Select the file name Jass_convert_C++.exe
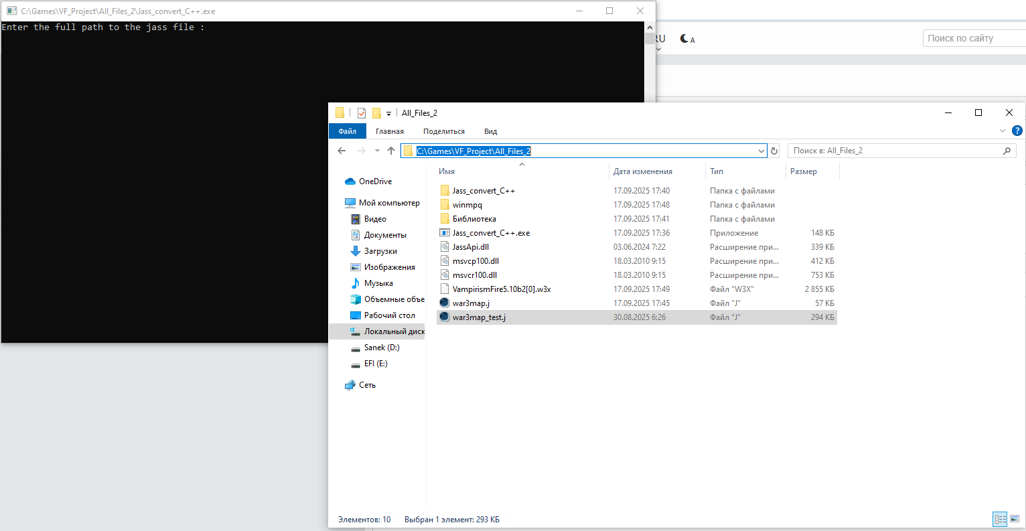Viewport: 1026px width, 531px height. [491, 233]
